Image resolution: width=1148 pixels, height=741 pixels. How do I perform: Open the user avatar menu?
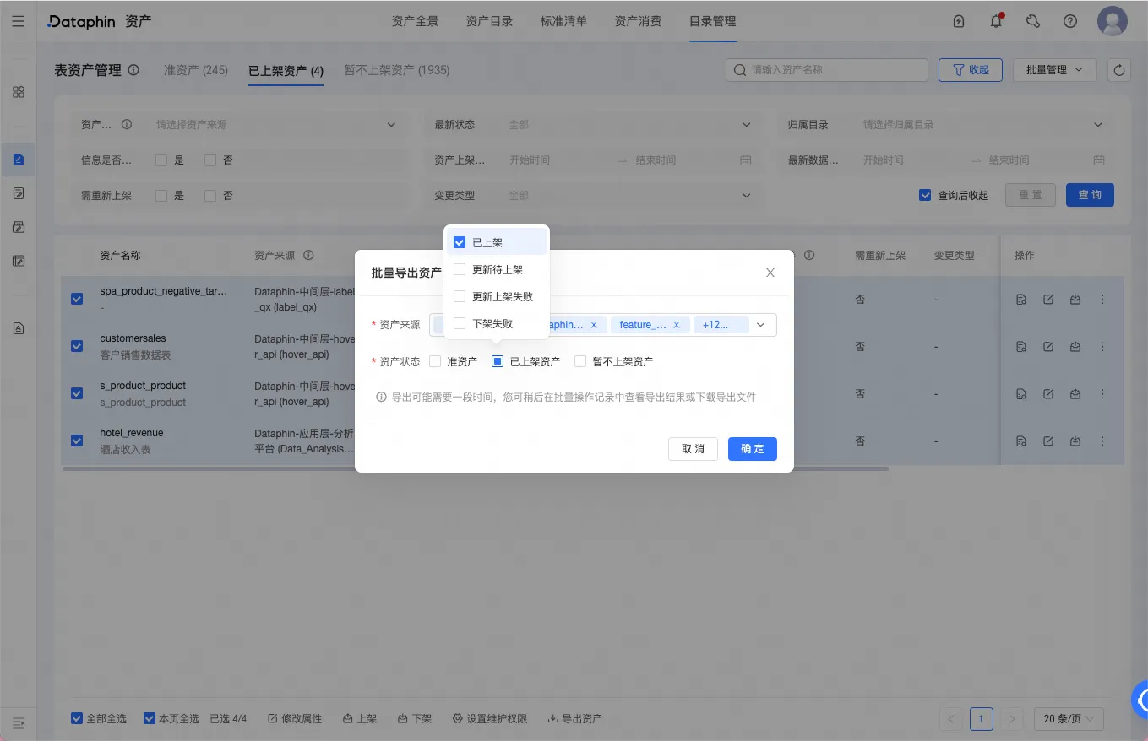[x=1113, y=21]
